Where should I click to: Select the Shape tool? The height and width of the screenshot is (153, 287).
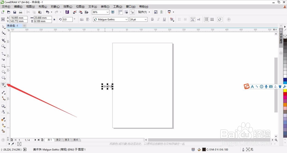(3, 33)
